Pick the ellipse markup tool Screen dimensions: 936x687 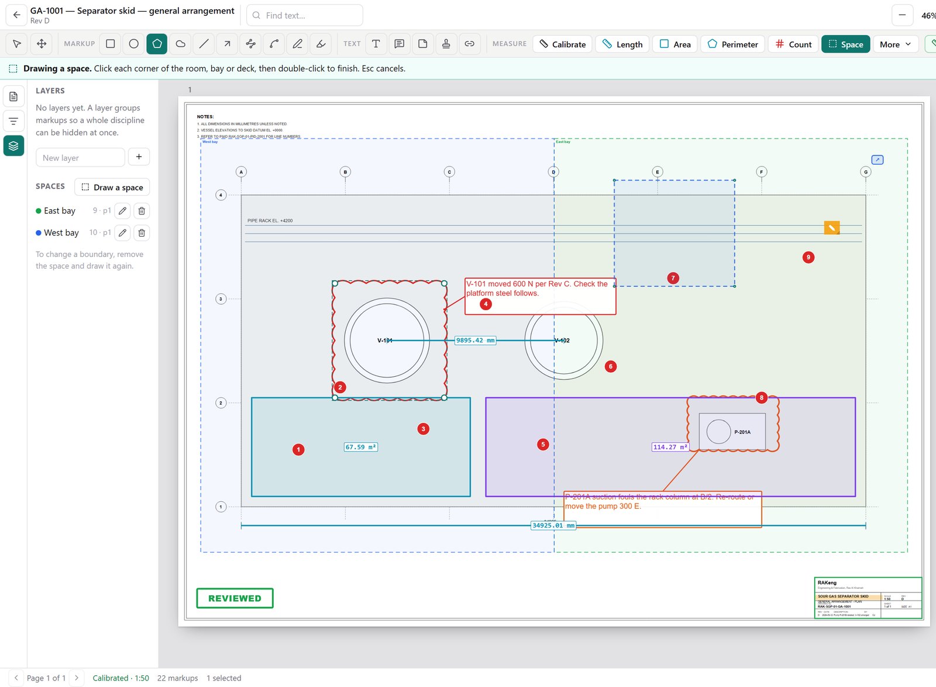click(x=134, y=44)
